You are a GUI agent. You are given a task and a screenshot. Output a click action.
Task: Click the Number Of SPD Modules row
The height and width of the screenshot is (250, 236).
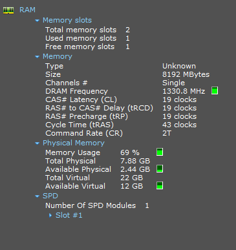(97, 205)
